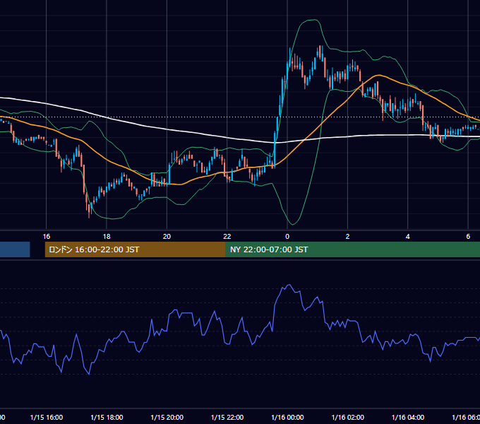Click the upper Bollinger band's highest peak

coord(314,20)
